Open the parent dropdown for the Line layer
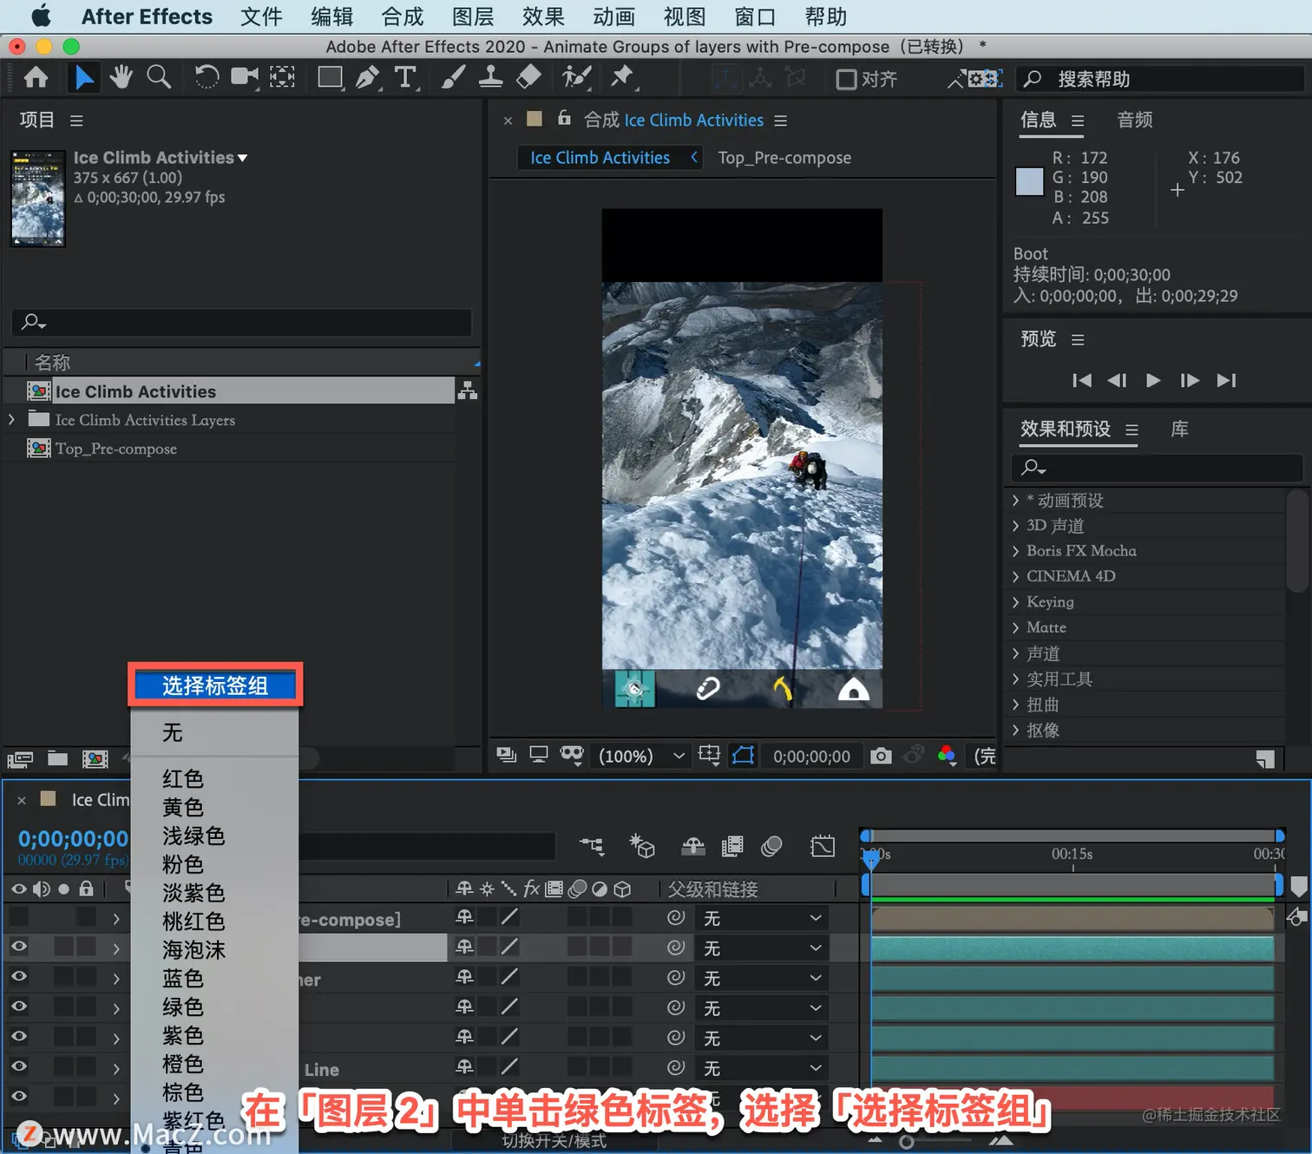This screenshot has width=1312, height=1154. pos(761,1068)
